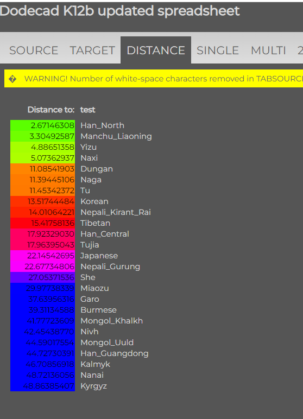Select the Tibetan population label
The width and height of the screenshot is (303, 419).
point(95,223)
